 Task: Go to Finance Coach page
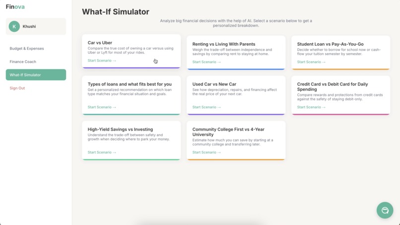click(23, 62)
